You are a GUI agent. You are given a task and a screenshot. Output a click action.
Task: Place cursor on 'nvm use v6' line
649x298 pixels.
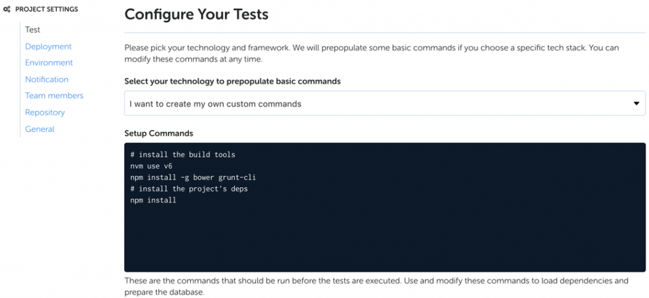click(x=151, y=166)
